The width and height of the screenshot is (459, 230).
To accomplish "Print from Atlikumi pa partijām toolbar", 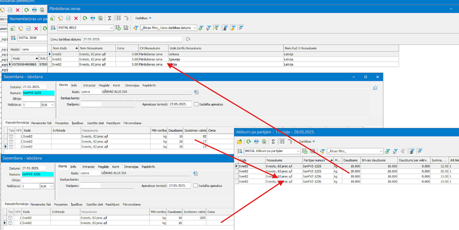I will click(256, 142).
